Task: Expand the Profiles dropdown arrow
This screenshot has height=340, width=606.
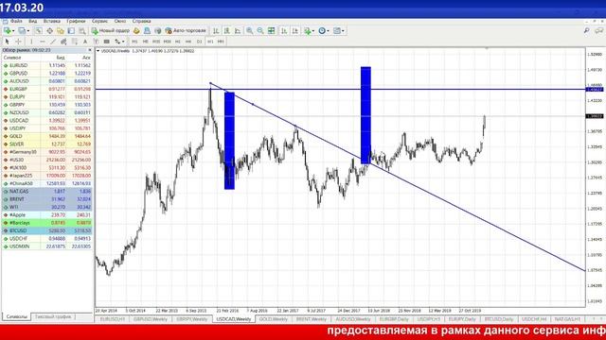Action: (x=28, y=31)
